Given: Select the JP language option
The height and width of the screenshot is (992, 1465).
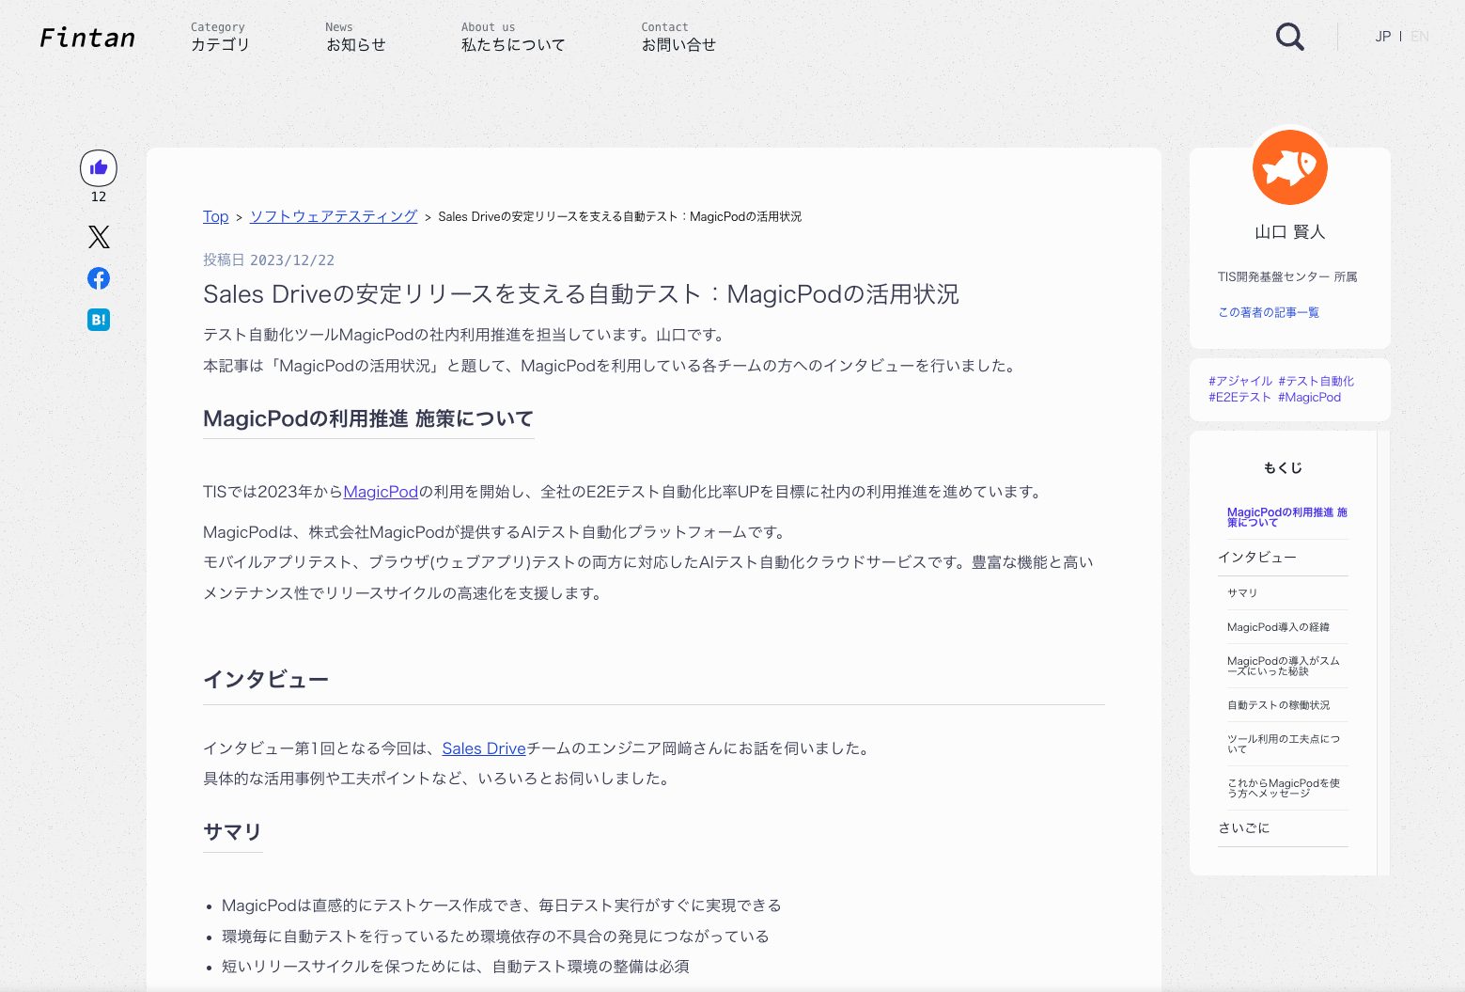Looking at the screenshot, I should click(1382, 37).
